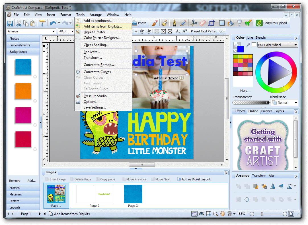Viewport: 308px width, 225px height.
Task: Click the More... colors link
Action: click(245, 91)
